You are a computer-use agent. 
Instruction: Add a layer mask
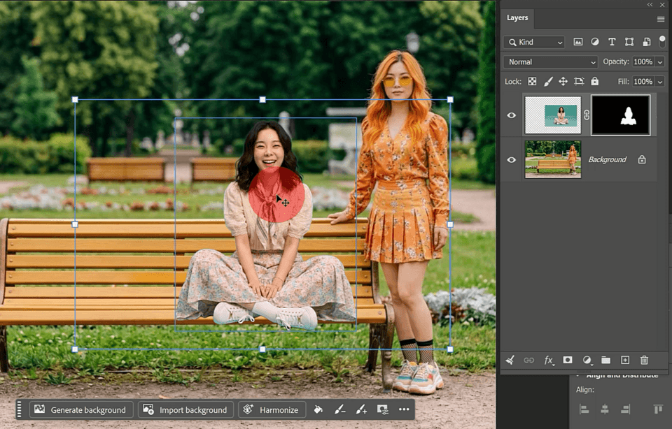[x=568, y=360]
